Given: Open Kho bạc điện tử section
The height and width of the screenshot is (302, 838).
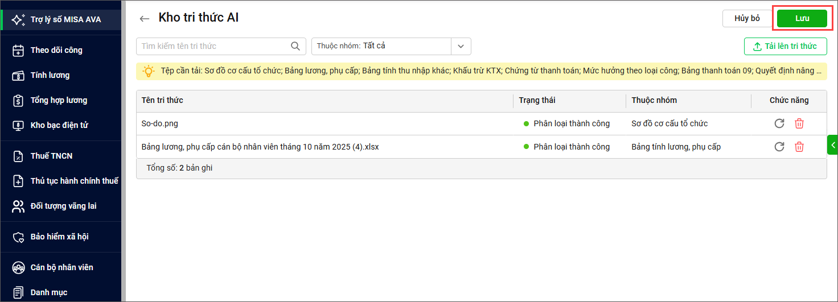Looking at the screenshot, I should tap(59, 125).
